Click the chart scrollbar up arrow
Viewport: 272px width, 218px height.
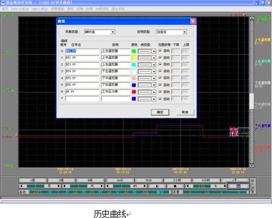[x=252, y=18]
